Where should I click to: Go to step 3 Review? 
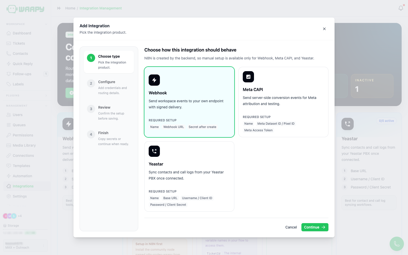(109, 113)
